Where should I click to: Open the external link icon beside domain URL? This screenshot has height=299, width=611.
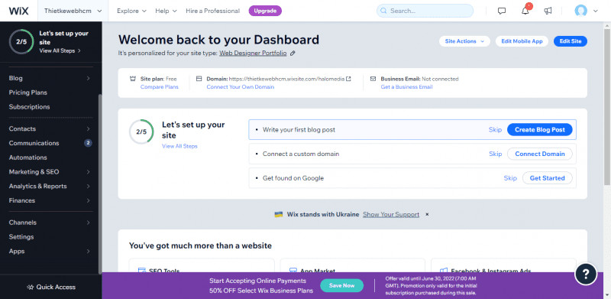pos(348,79)
